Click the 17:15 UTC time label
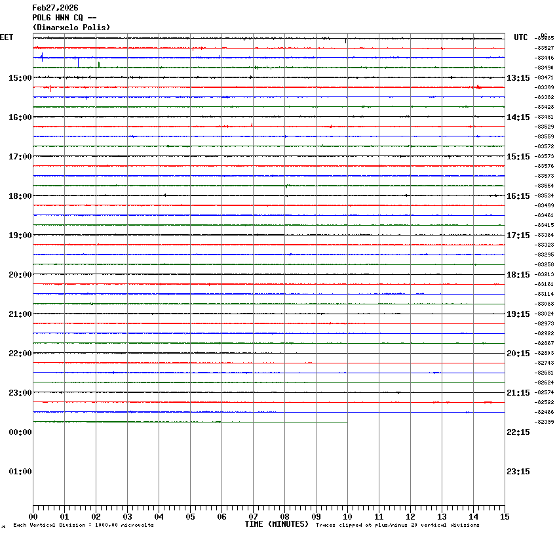 coord(518,236)
